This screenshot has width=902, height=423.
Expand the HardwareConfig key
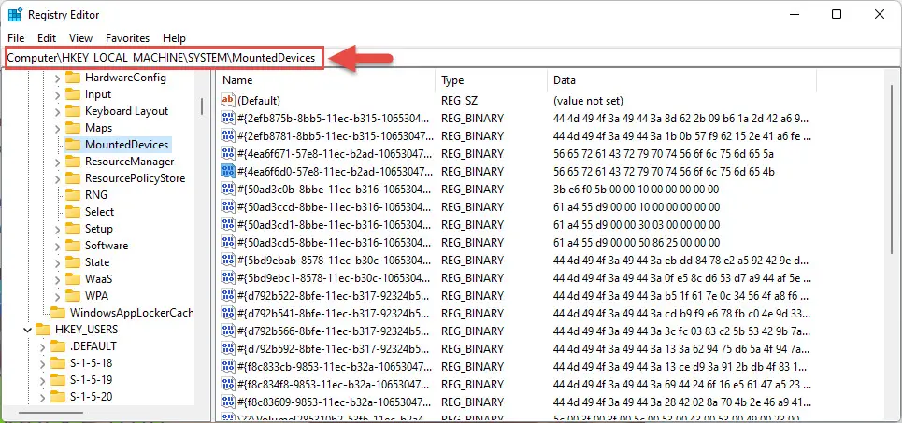click(x=57, y=78)
